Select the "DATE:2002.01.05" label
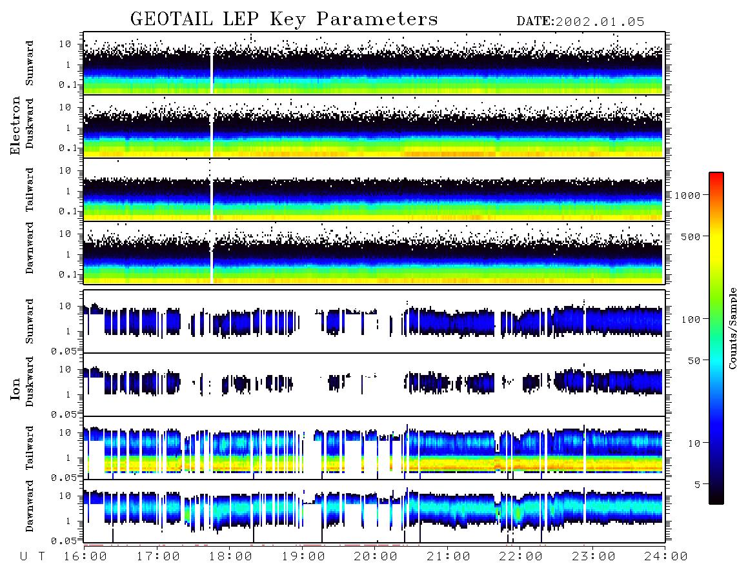 [580, 22]
